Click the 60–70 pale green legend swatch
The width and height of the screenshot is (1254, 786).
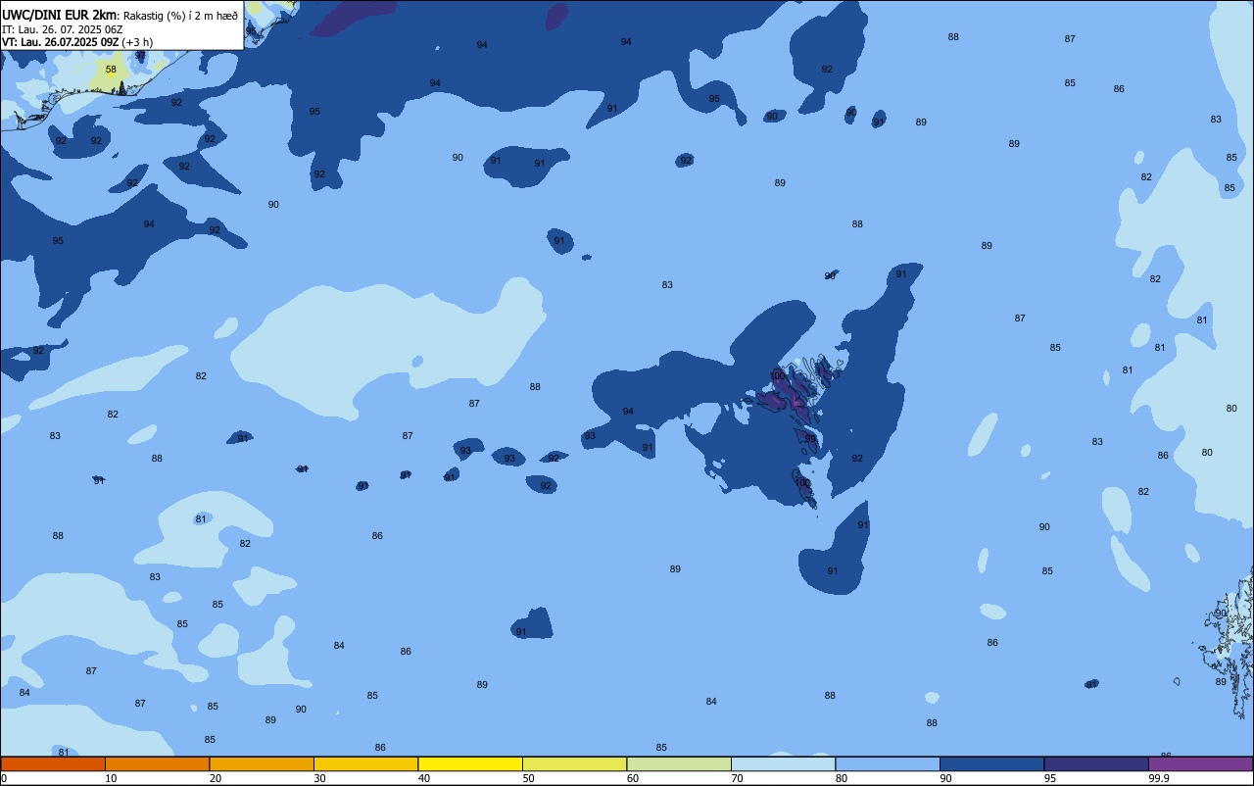679,763
